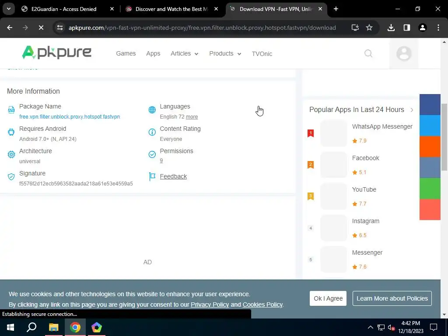
Task: Open Chrome profile icon
Action: coord(422,28)
